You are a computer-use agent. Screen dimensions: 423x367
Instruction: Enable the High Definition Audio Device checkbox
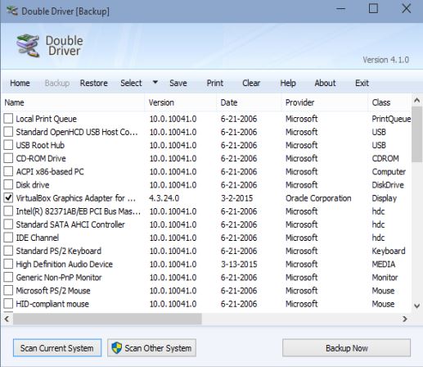8,264
